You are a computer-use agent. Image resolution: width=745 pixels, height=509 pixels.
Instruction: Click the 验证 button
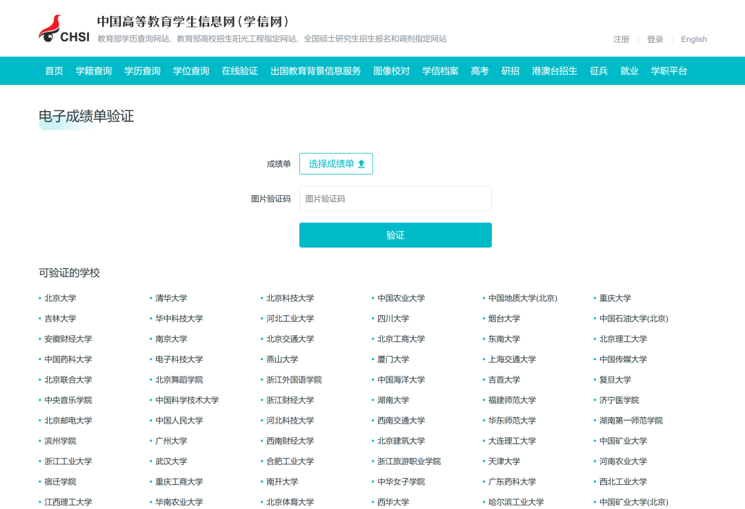[x=395, y=234]
